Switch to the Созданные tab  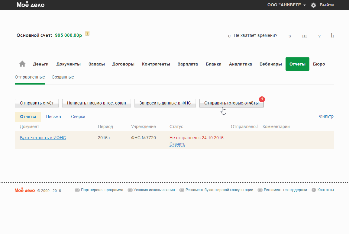[x=63, y=77]
